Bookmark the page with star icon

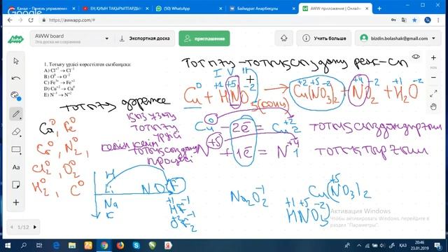(x=414, y=20)
